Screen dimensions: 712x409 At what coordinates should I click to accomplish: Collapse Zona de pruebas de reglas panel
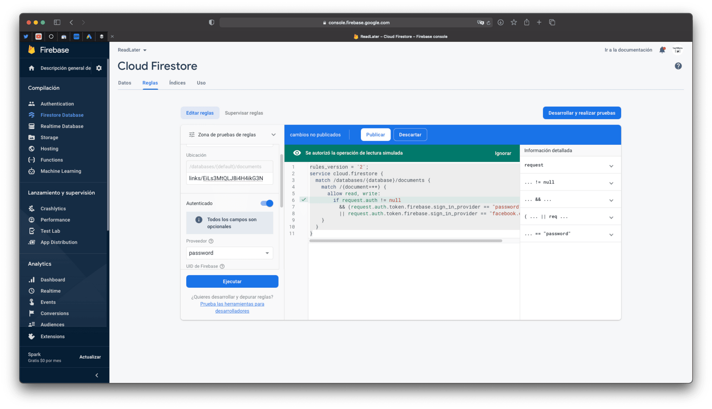(273, 135)
